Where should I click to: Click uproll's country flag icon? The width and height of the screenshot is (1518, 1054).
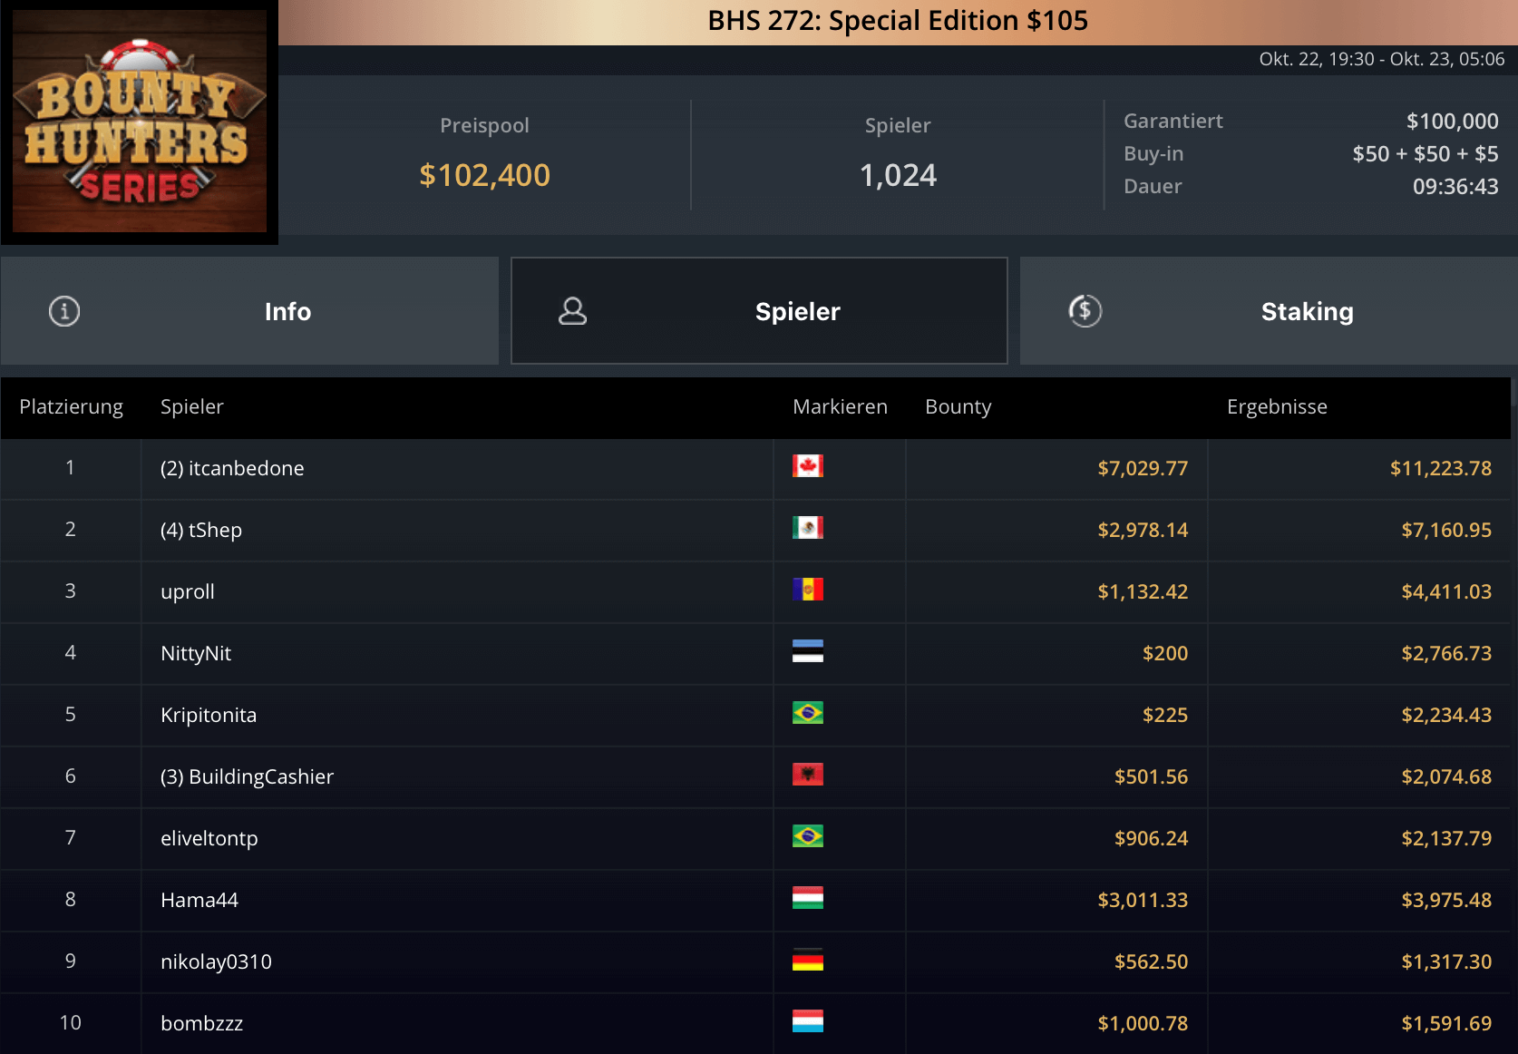tap(807, 590)
